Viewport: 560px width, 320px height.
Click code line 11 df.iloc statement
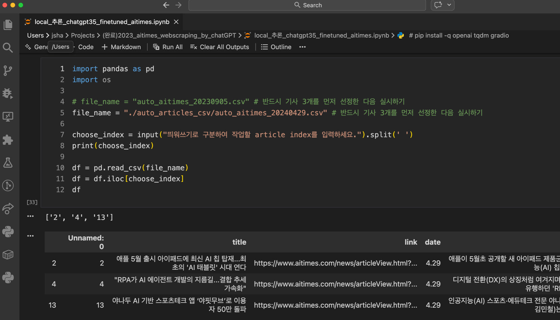[128, 179]
